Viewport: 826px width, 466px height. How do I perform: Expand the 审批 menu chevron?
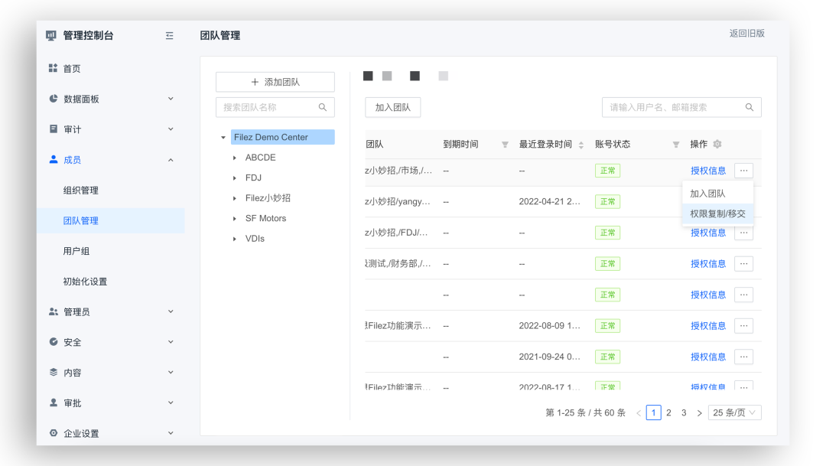[171, 402]
